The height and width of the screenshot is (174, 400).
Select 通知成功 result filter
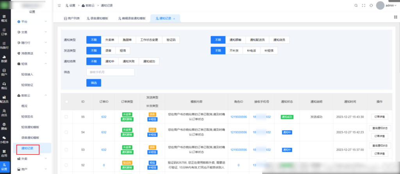click(x=149, y=61)
